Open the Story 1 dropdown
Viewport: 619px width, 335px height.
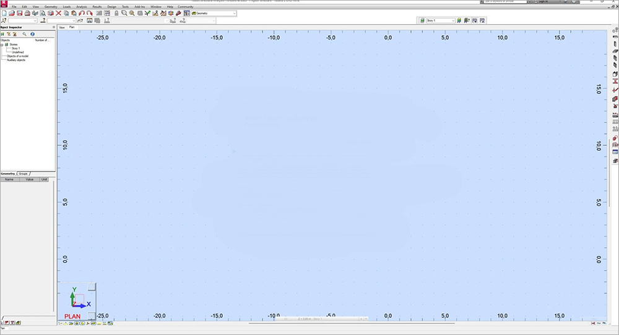point(453,20)
